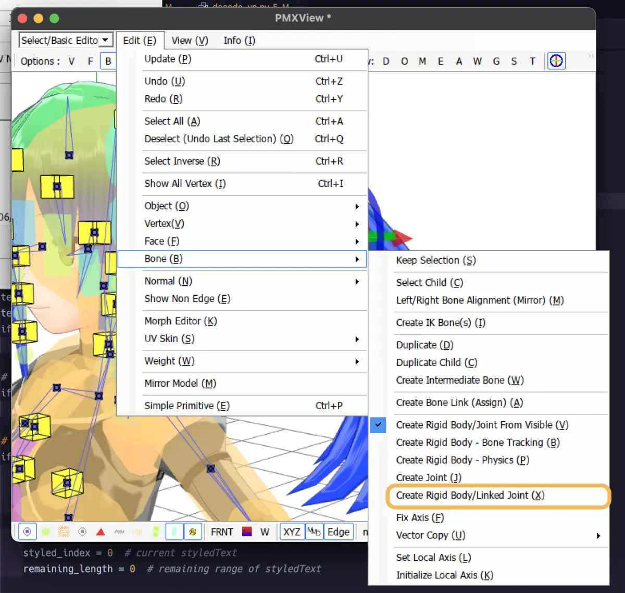Click the Edit (E) menu header
Image resolution: width=625 pixels, height=593 pixels.
coord(140,41)
